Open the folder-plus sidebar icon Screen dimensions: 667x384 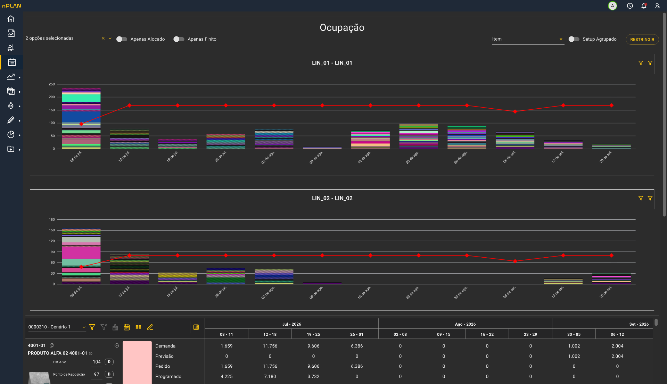click(x=11, y=149)
